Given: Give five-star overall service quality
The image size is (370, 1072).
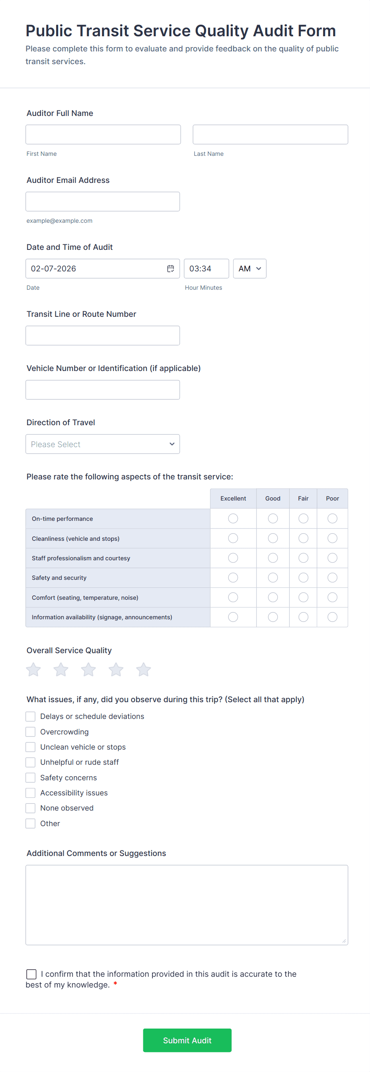Looking at the screenshot, I should [x=144, y=670].
